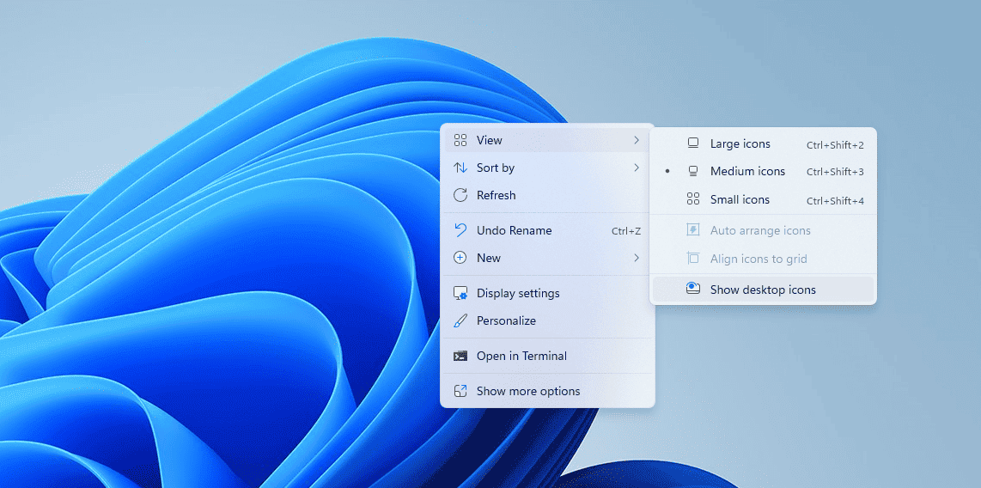Click the Ctrl+Shift+3 shortcut label
The width and height of the screenshot is (981, 488).
tap(835, 172)
